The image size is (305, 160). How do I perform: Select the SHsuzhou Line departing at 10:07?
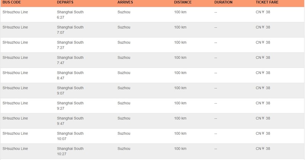coord(15,134)
